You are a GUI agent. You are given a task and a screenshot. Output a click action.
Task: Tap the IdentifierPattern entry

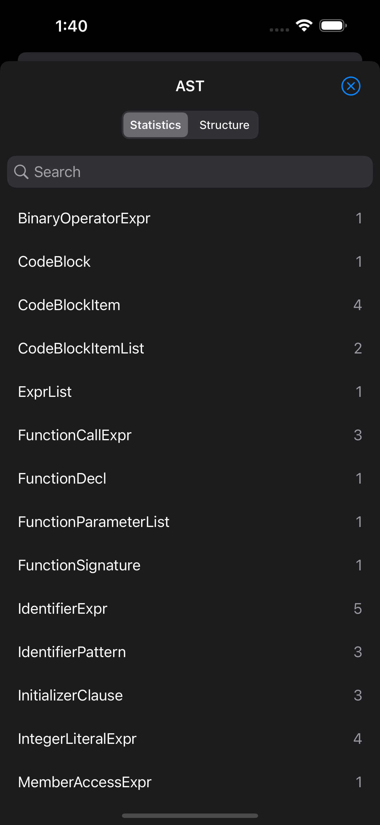[x=190, y=652]
